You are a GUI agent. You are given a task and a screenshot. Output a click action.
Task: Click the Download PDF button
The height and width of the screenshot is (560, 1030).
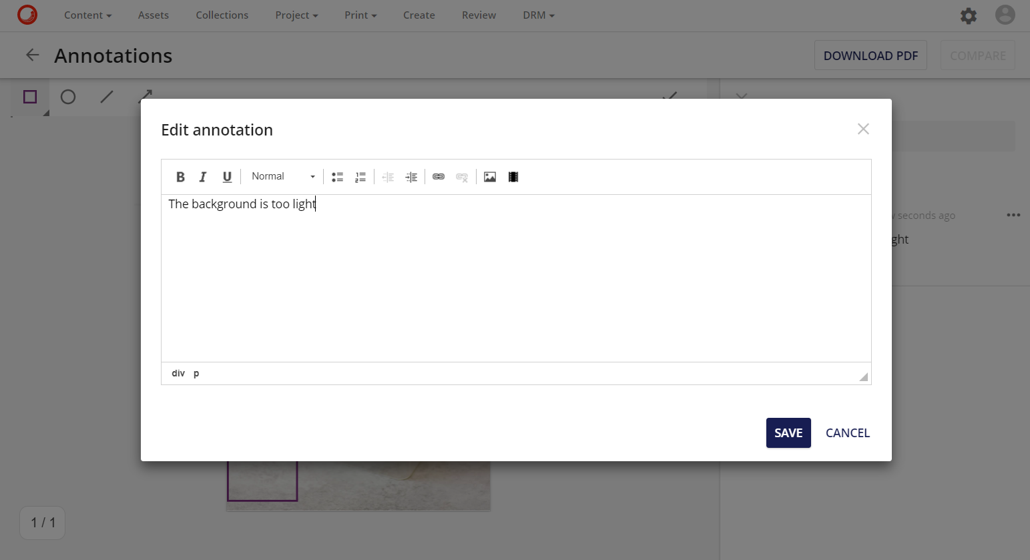(x=870, y=55)
